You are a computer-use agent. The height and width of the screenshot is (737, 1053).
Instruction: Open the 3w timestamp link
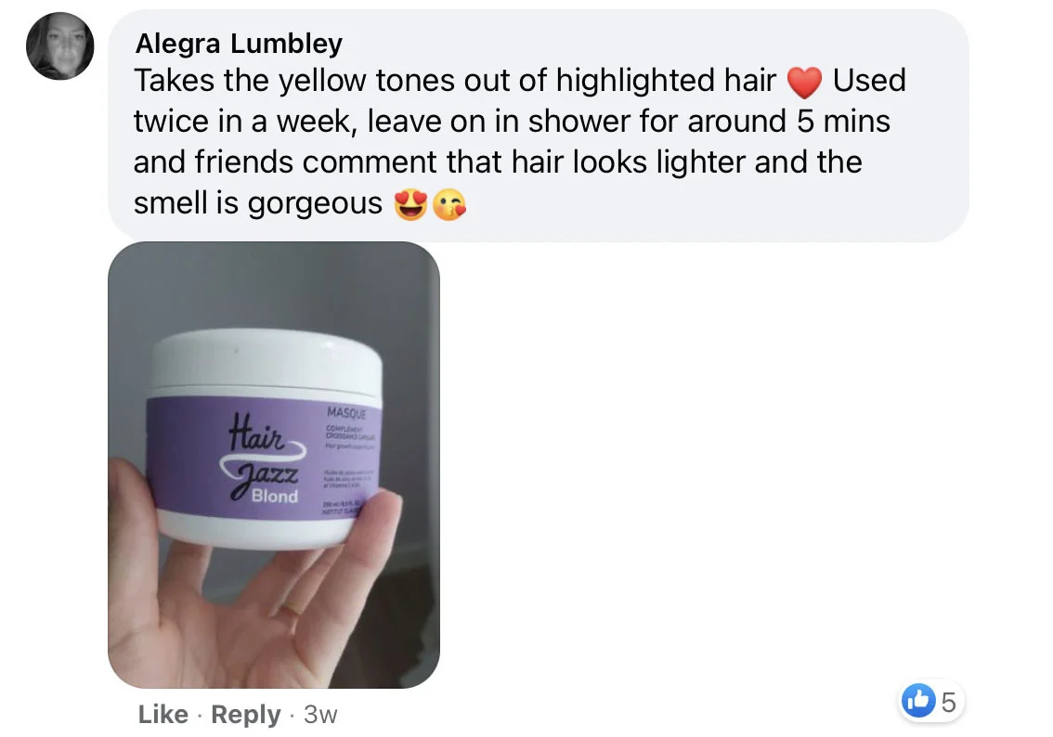pyautogui.click(x=320, y=714)
